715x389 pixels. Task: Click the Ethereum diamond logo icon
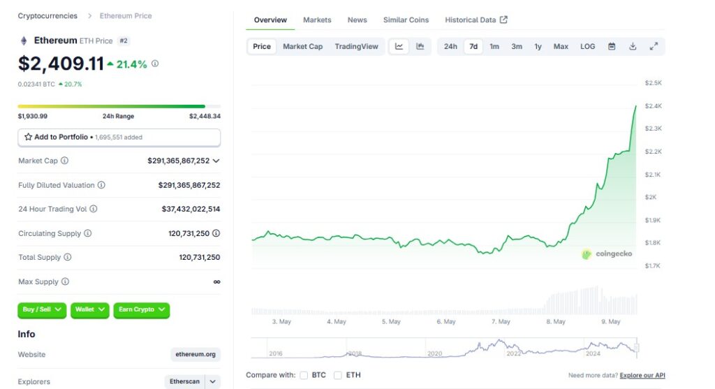coord(24,41)
